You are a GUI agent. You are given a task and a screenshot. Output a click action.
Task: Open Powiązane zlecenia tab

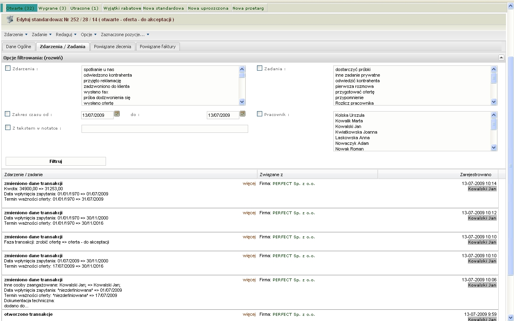(x=112, y=47)
